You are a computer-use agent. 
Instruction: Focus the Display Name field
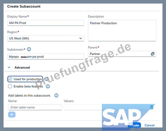click(46, 23)
